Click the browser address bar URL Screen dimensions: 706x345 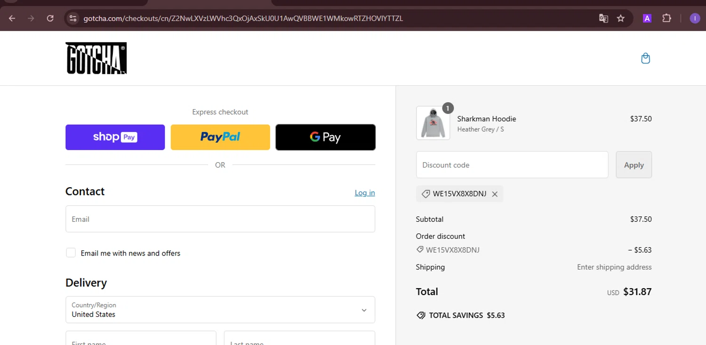(243, 18)
